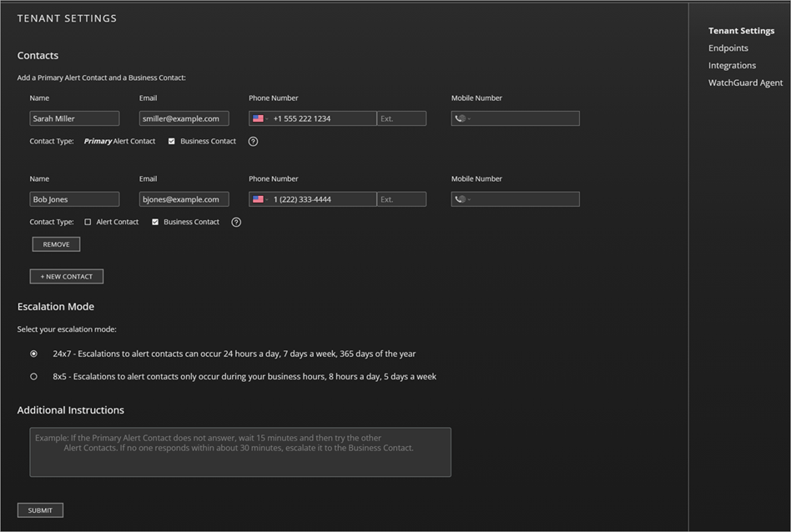The width and height of the screenshot is (791, 532).
Task: Select the 24x7 escalation mode
Action: 33,354
